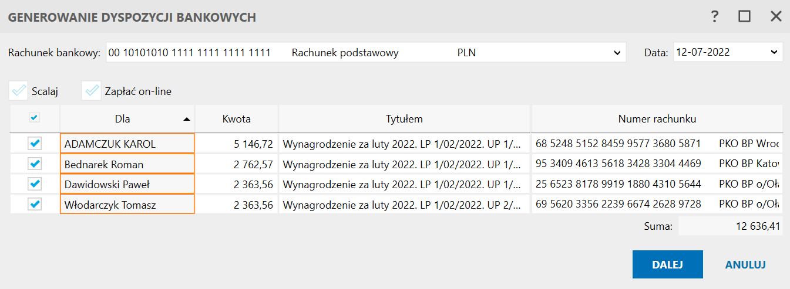
Task: Uncheck the ADAMCZUK KAROL row checkbox
Action: [x=35, y=143]
